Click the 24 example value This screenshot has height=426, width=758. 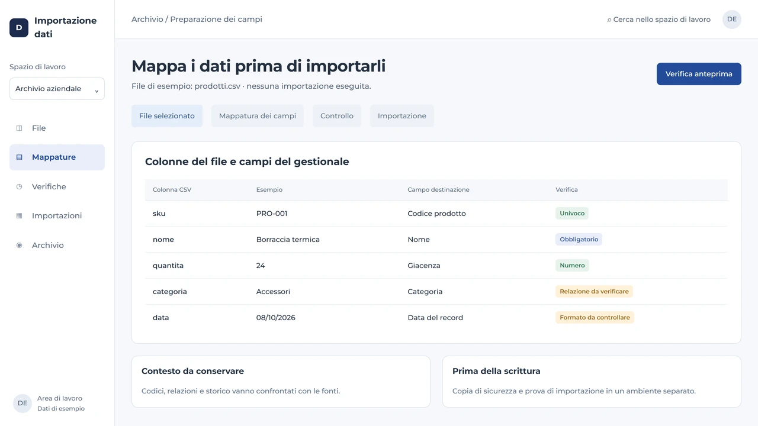click(x=261, y=266)
